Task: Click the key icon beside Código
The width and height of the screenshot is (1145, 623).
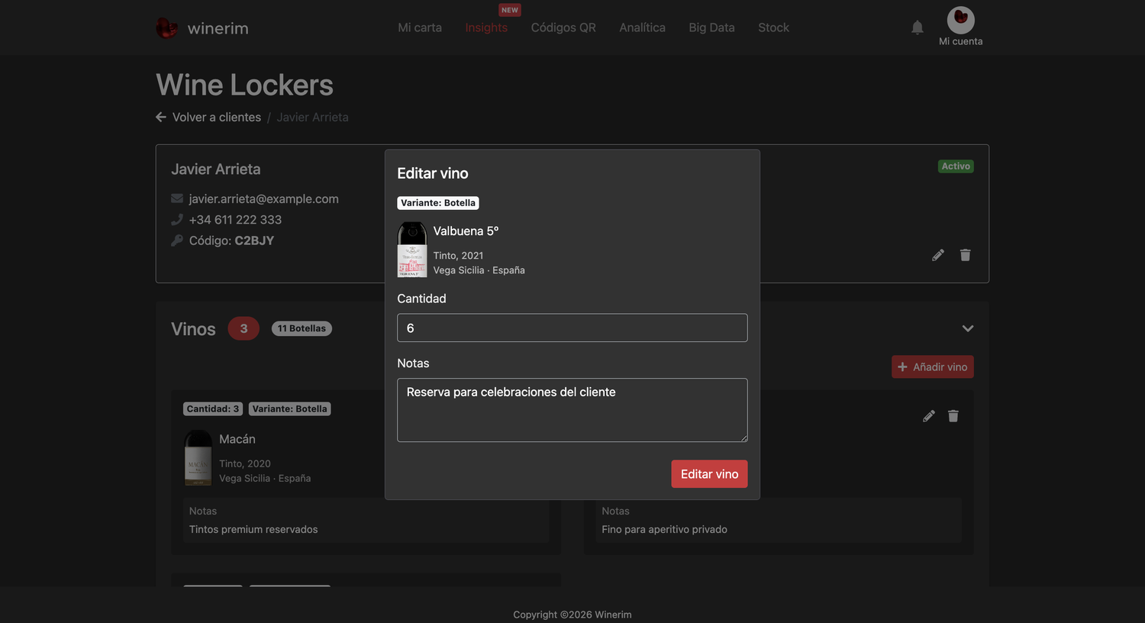Action: click(x=177, y=240)
